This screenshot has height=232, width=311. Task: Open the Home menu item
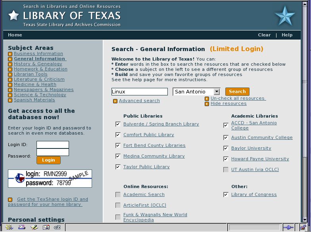pos(15,35)
